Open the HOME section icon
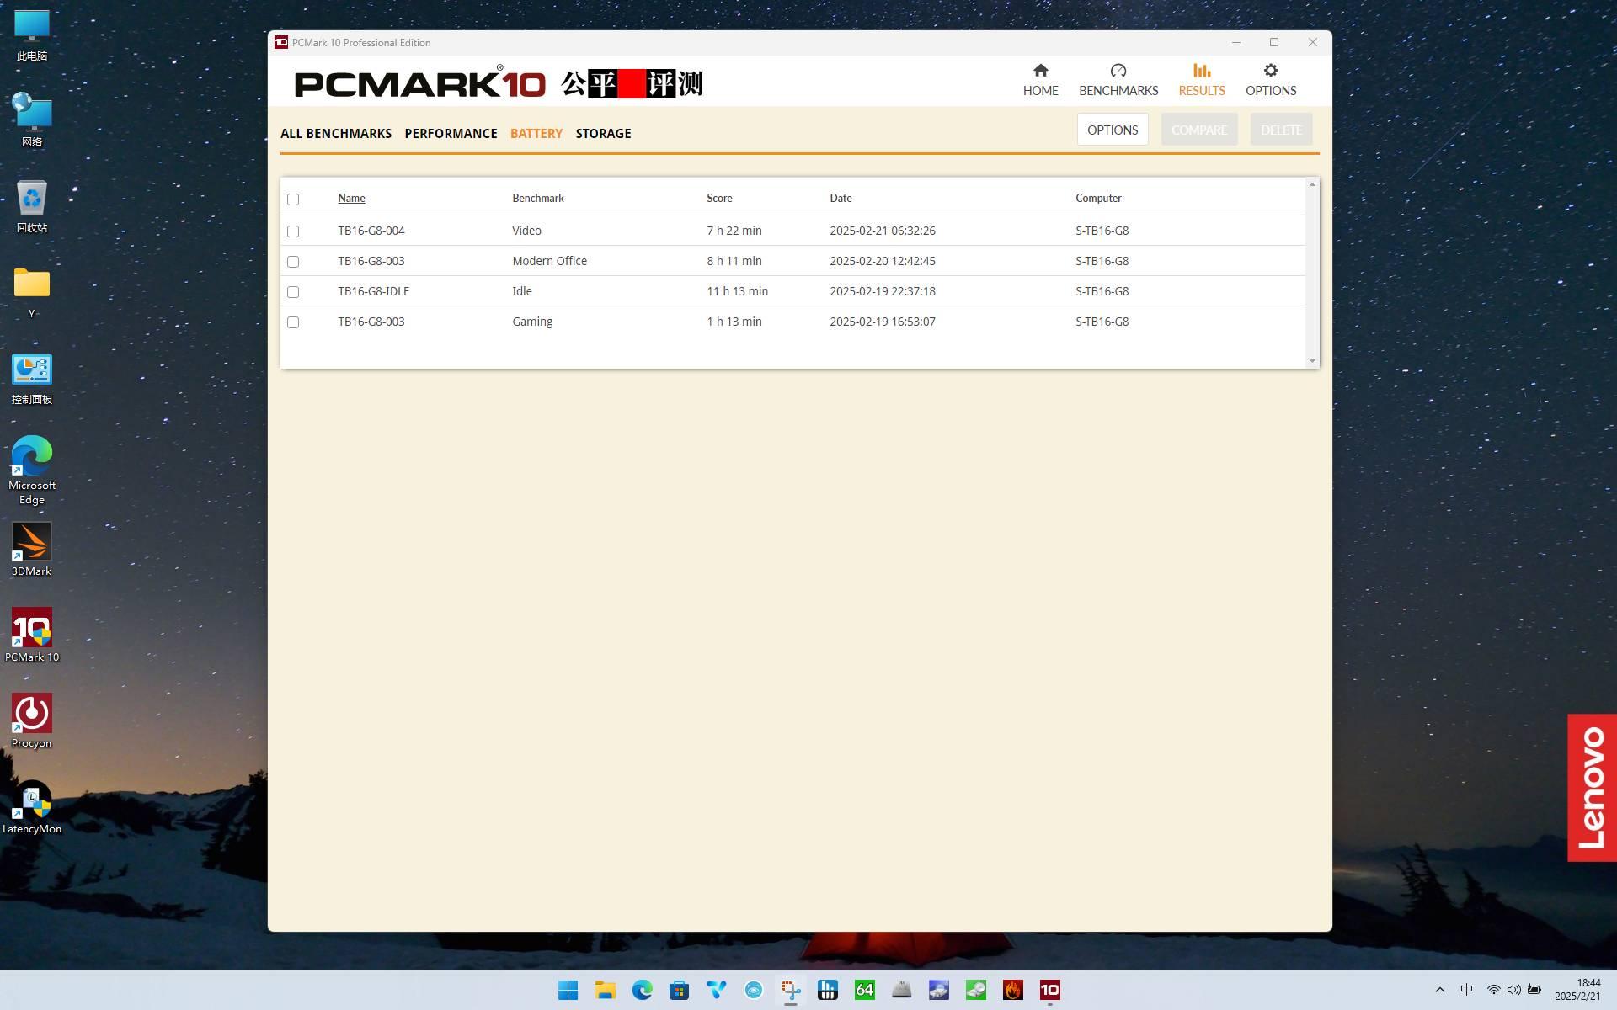Image resolution: width=1617 pixels, height=1010 pixels. pyautogui.click(x=1040, y=71)
